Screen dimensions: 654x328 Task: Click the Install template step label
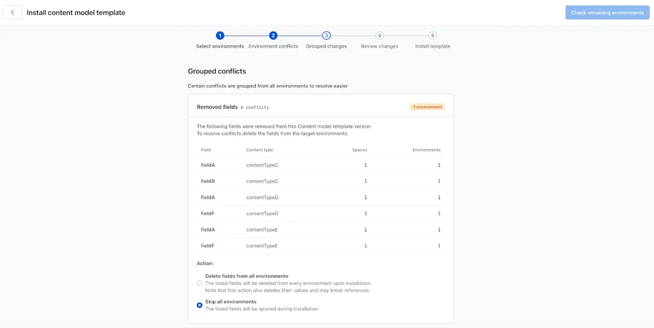[433, 46]
